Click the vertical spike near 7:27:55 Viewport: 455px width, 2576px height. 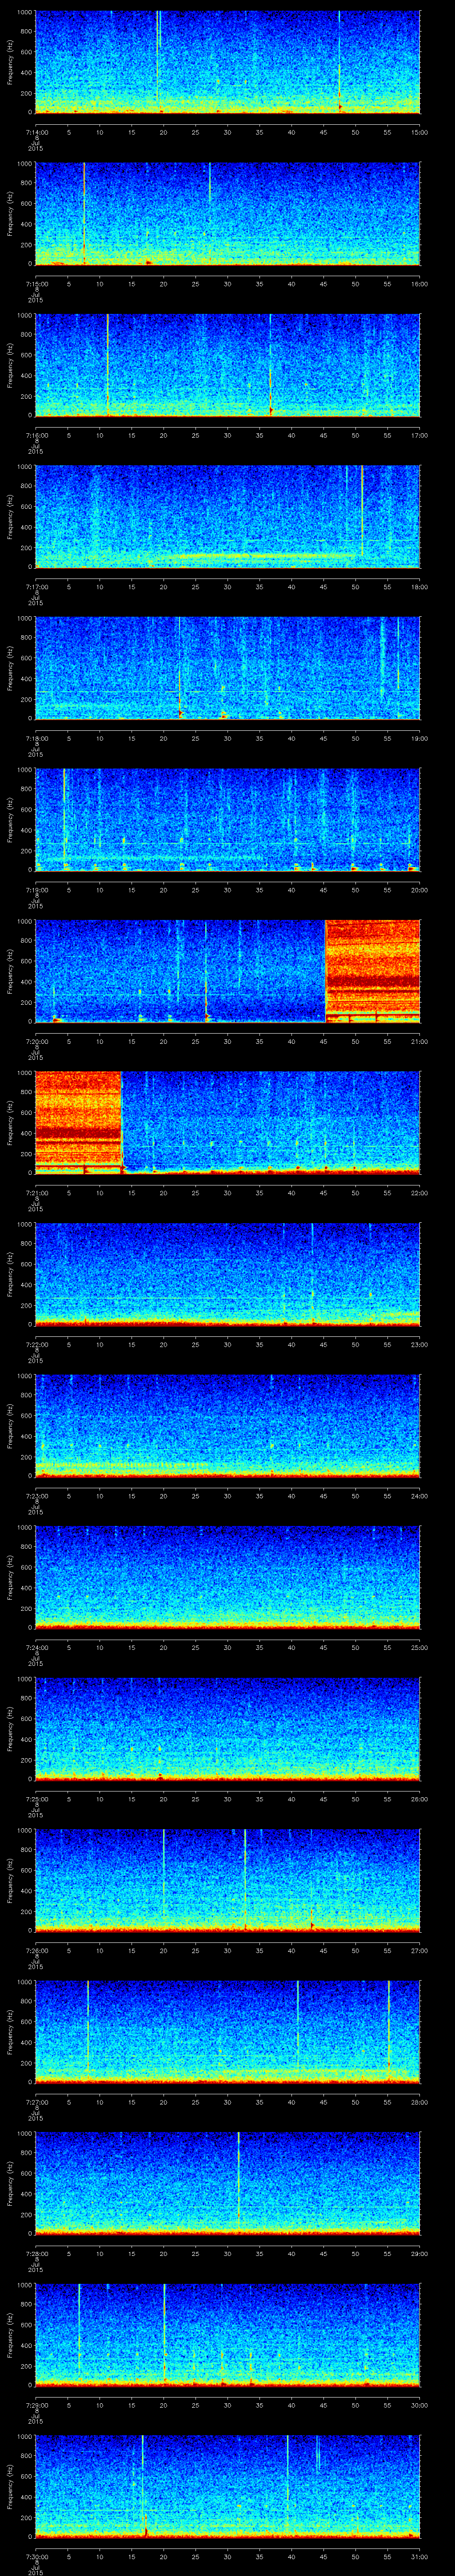[388, 2030]
